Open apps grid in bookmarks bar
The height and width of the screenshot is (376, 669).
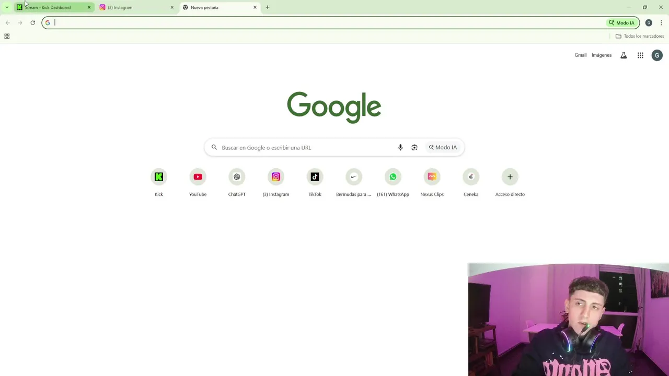click(7, 36)
